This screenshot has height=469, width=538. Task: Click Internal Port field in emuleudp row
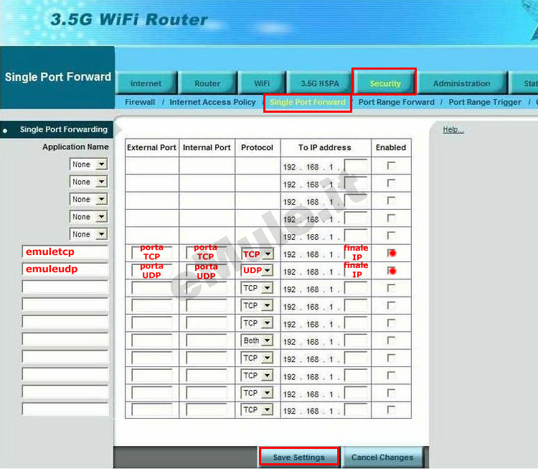(207, 271)
